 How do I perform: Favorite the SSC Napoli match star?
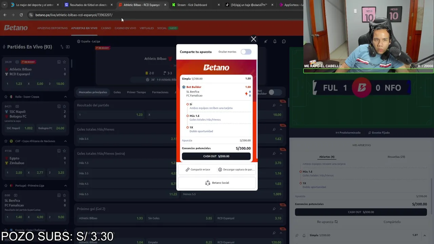[64, 106]
